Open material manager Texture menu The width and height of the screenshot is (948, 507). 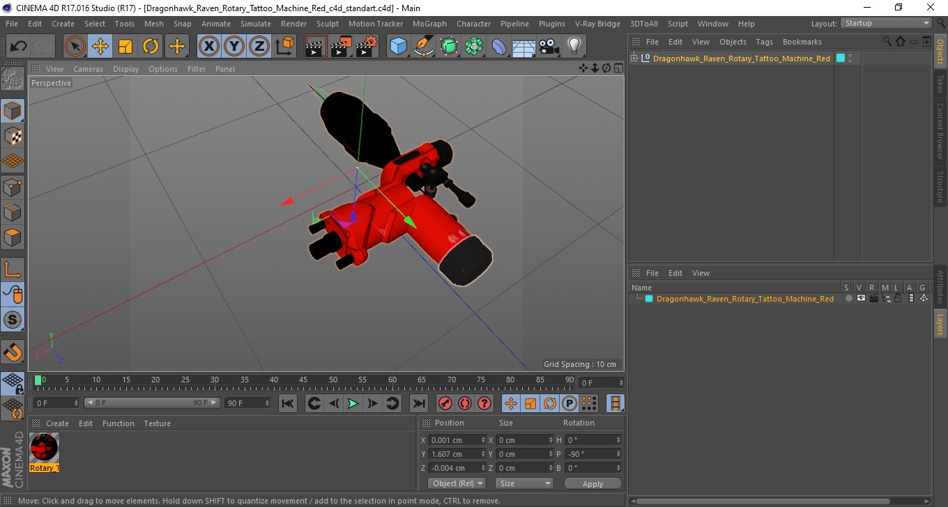157,423
